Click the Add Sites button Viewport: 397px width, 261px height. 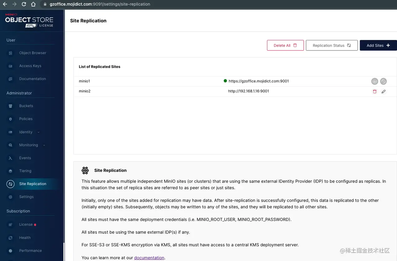coord(378,45)
